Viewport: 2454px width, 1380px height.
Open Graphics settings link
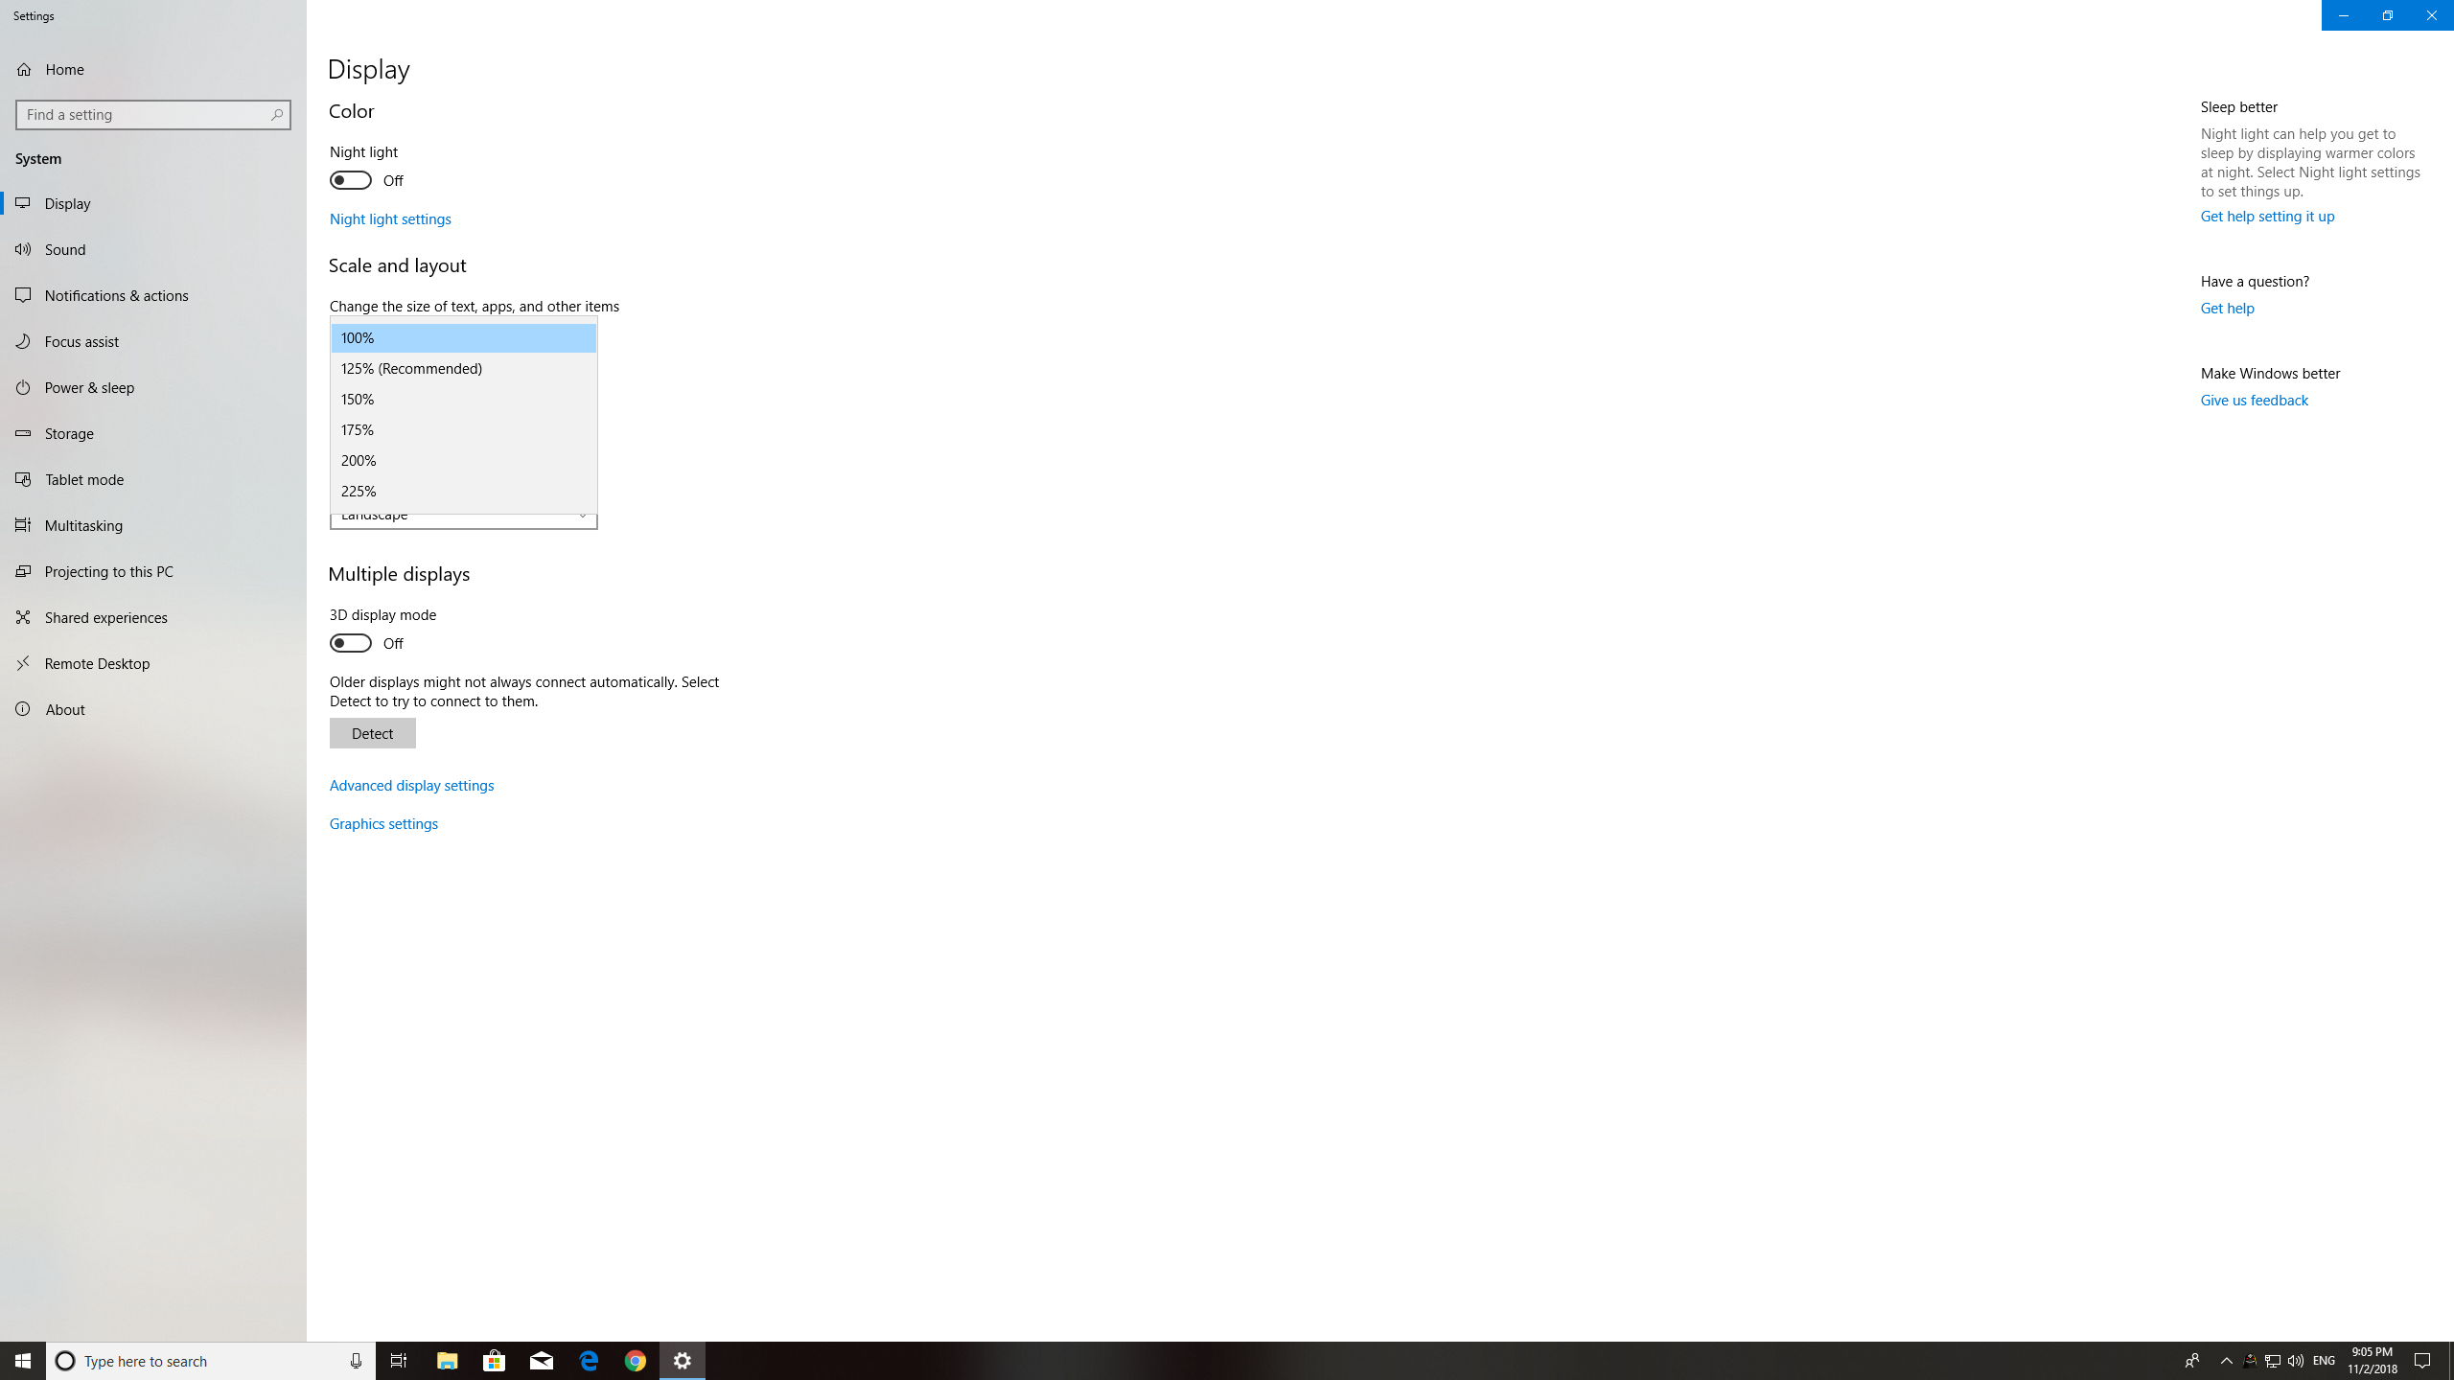(x=383, y=824)
